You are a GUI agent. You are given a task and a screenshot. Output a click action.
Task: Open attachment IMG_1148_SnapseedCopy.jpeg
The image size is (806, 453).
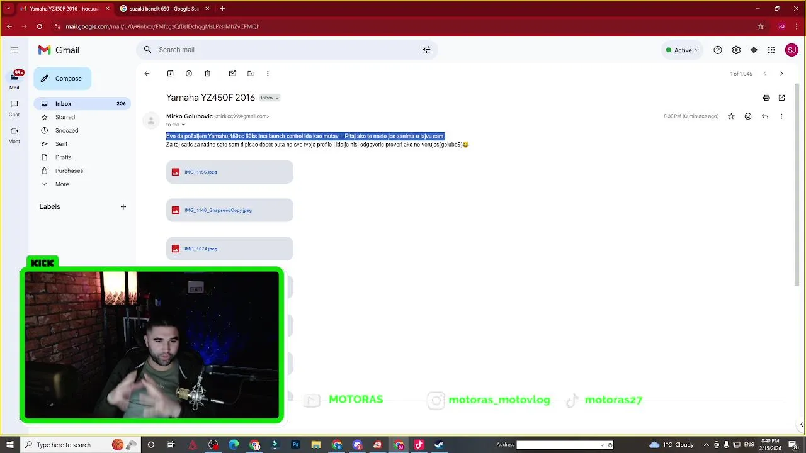(x=230, y=210)
